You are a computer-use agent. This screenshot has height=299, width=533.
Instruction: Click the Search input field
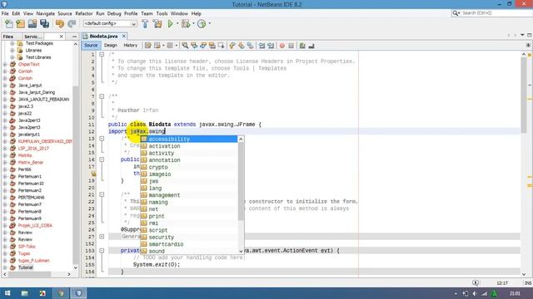tap(496, 13)
